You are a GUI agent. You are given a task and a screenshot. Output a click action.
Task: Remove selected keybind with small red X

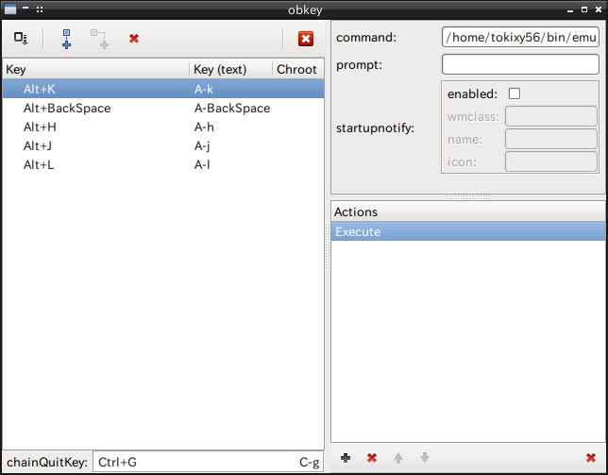134,39
